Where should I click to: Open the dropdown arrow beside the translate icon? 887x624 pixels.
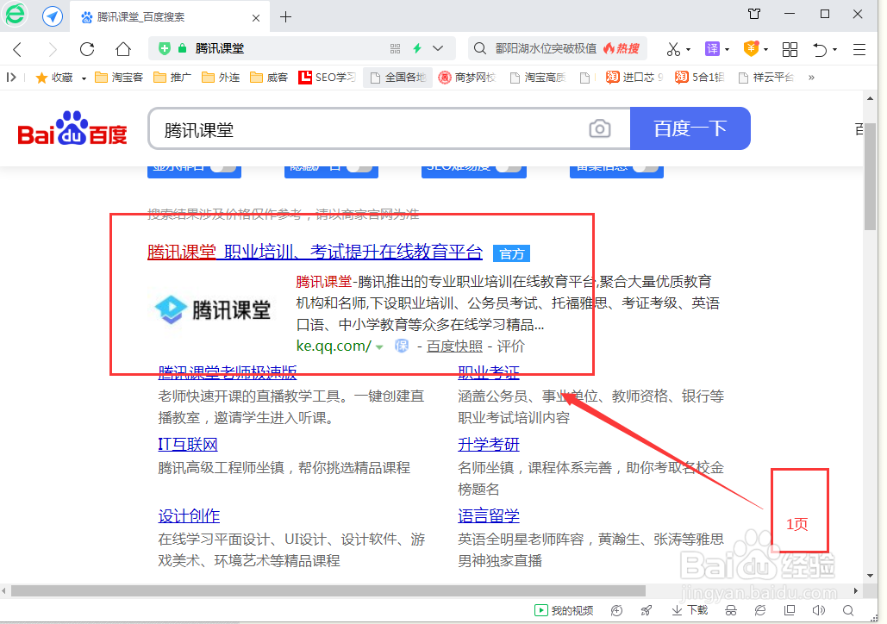pyautogui.click(x=727, y=50)
